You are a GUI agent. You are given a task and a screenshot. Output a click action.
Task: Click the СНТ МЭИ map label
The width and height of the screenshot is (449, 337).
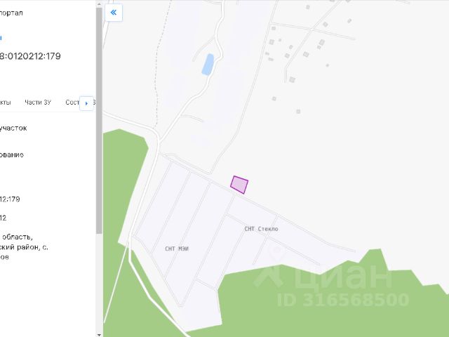tap(177, 249)
